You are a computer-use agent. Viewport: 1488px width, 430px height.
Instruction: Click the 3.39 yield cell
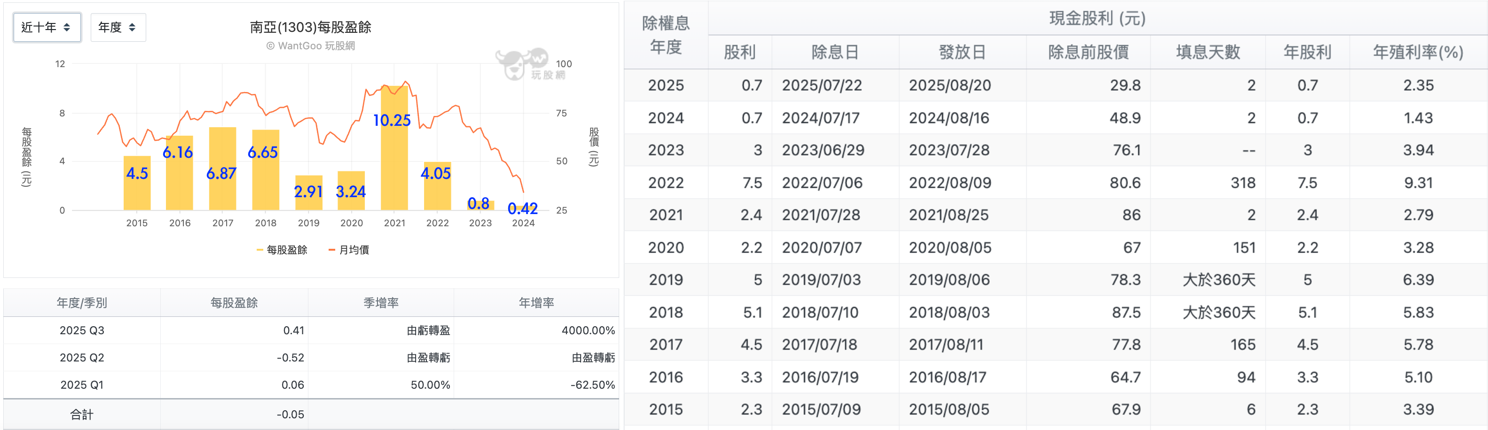1418,410
